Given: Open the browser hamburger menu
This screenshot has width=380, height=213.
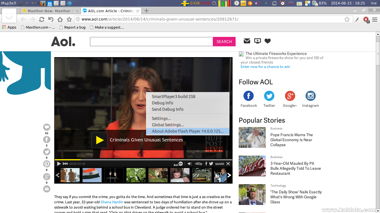Looking at the screenshot, I should pyautogui.click(x=375, y=19).
